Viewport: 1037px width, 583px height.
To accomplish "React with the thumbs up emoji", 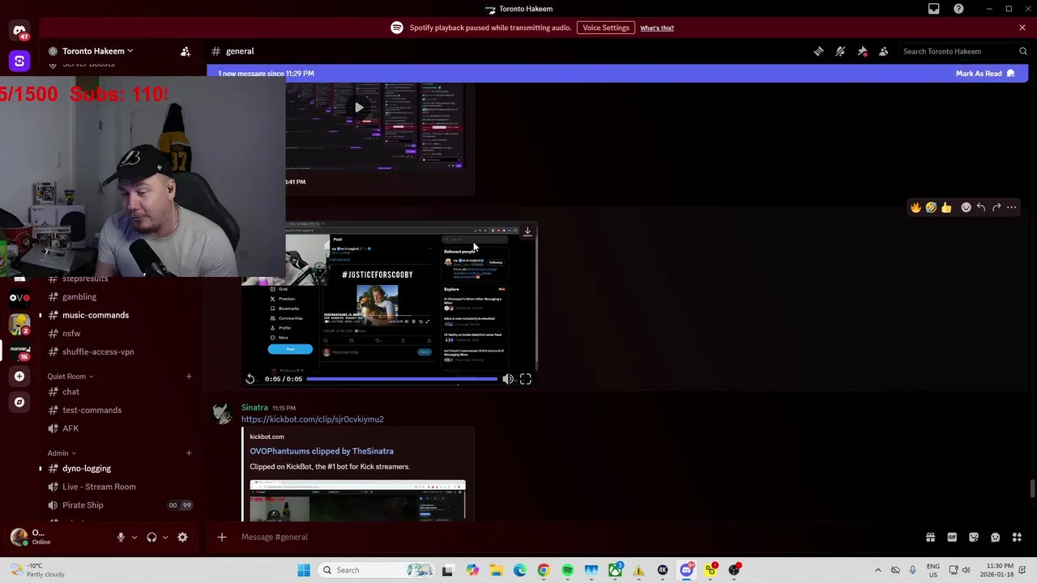I will click(946, 208).
